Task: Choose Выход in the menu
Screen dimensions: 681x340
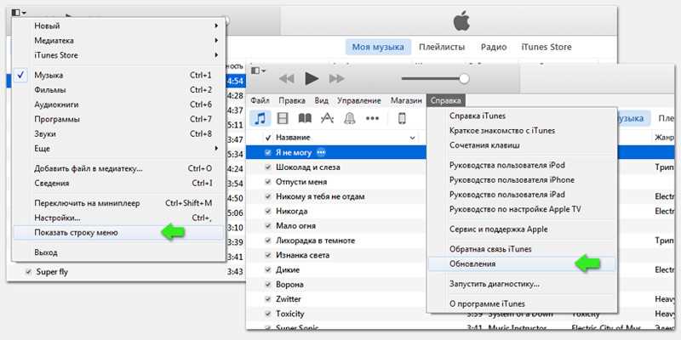Action: click(x=119, y=252)
